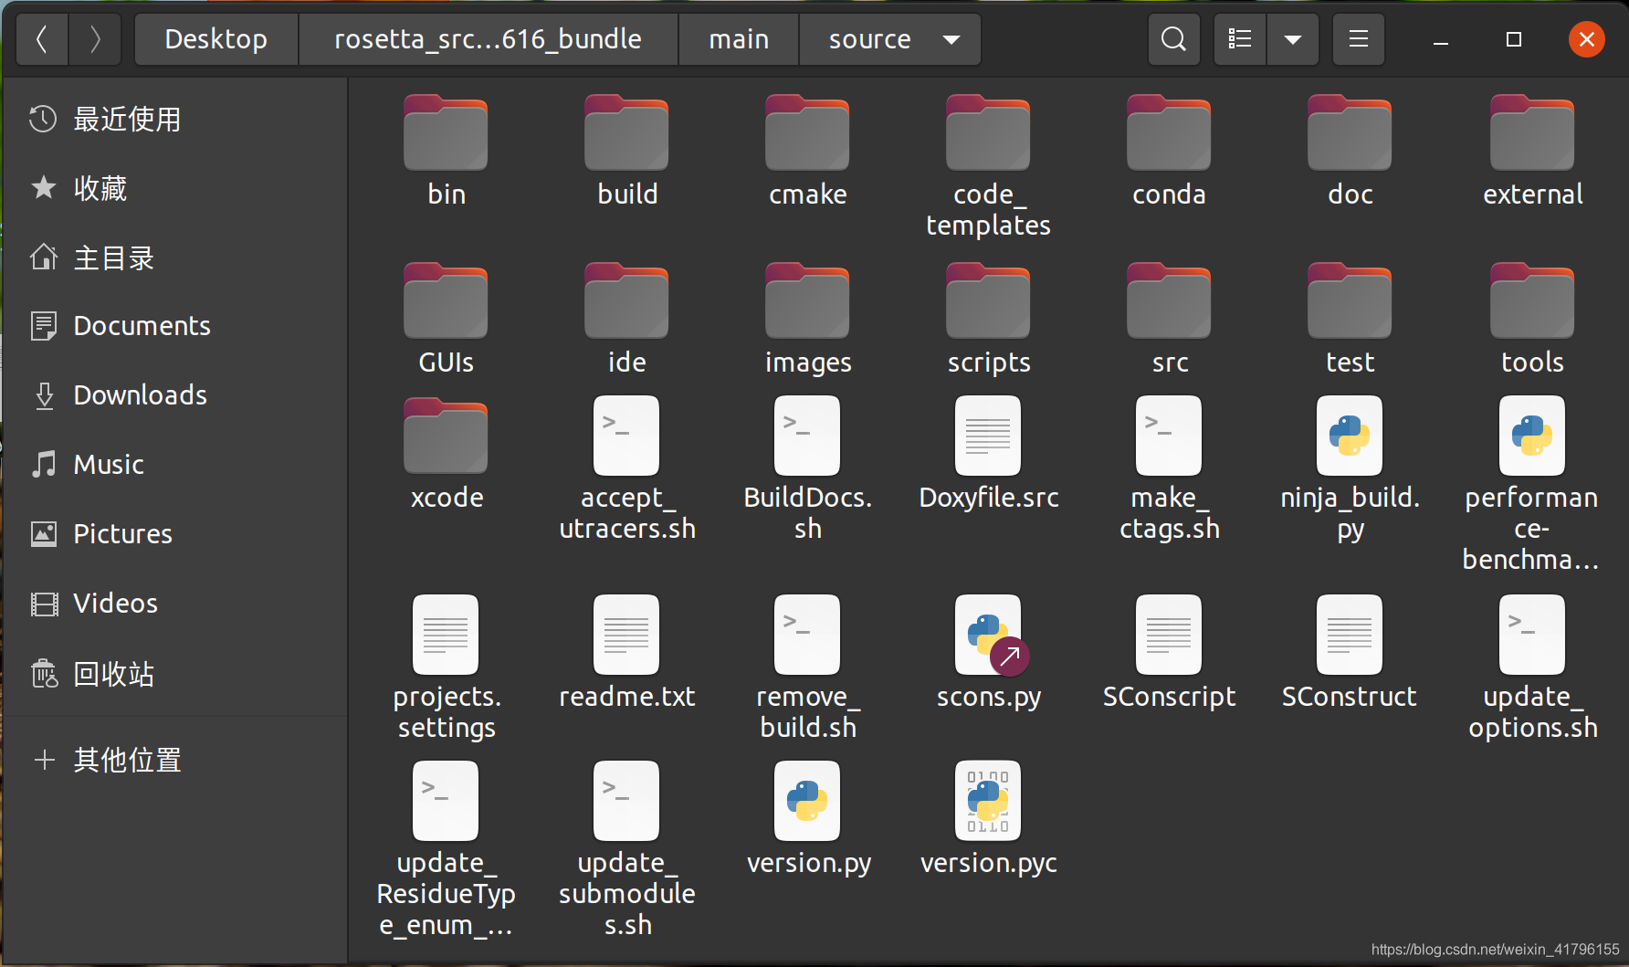Jump to rosetta_src bundle path segment
The width and height of the screenshot is (1629, 967).
(x=488, y=39)
